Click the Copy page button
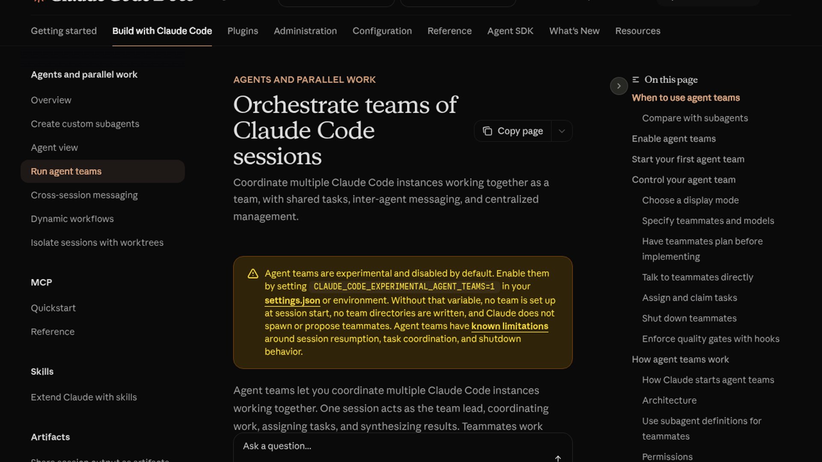The width and height of the screenshot is (822, 462). [513, 131]
